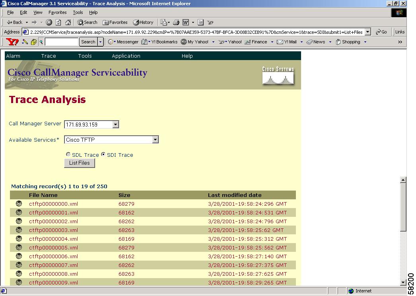Open the Yahoo Search button dropdown arrow

100,42
